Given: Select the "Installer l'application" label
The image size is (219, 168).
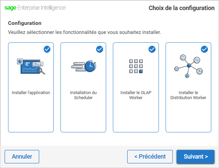Looking at the screenshot, I should pyautogui.click(x=31, y=93).
